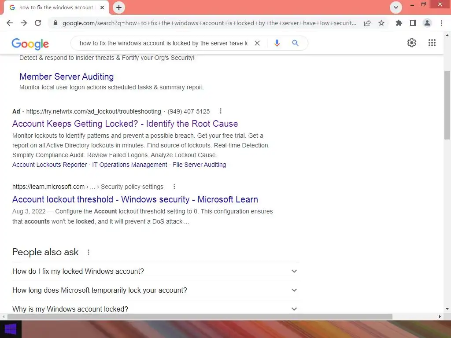Click the https://learn.microsoft.com breadcrumb text
451x338 pixels.
tap(48, 187)
